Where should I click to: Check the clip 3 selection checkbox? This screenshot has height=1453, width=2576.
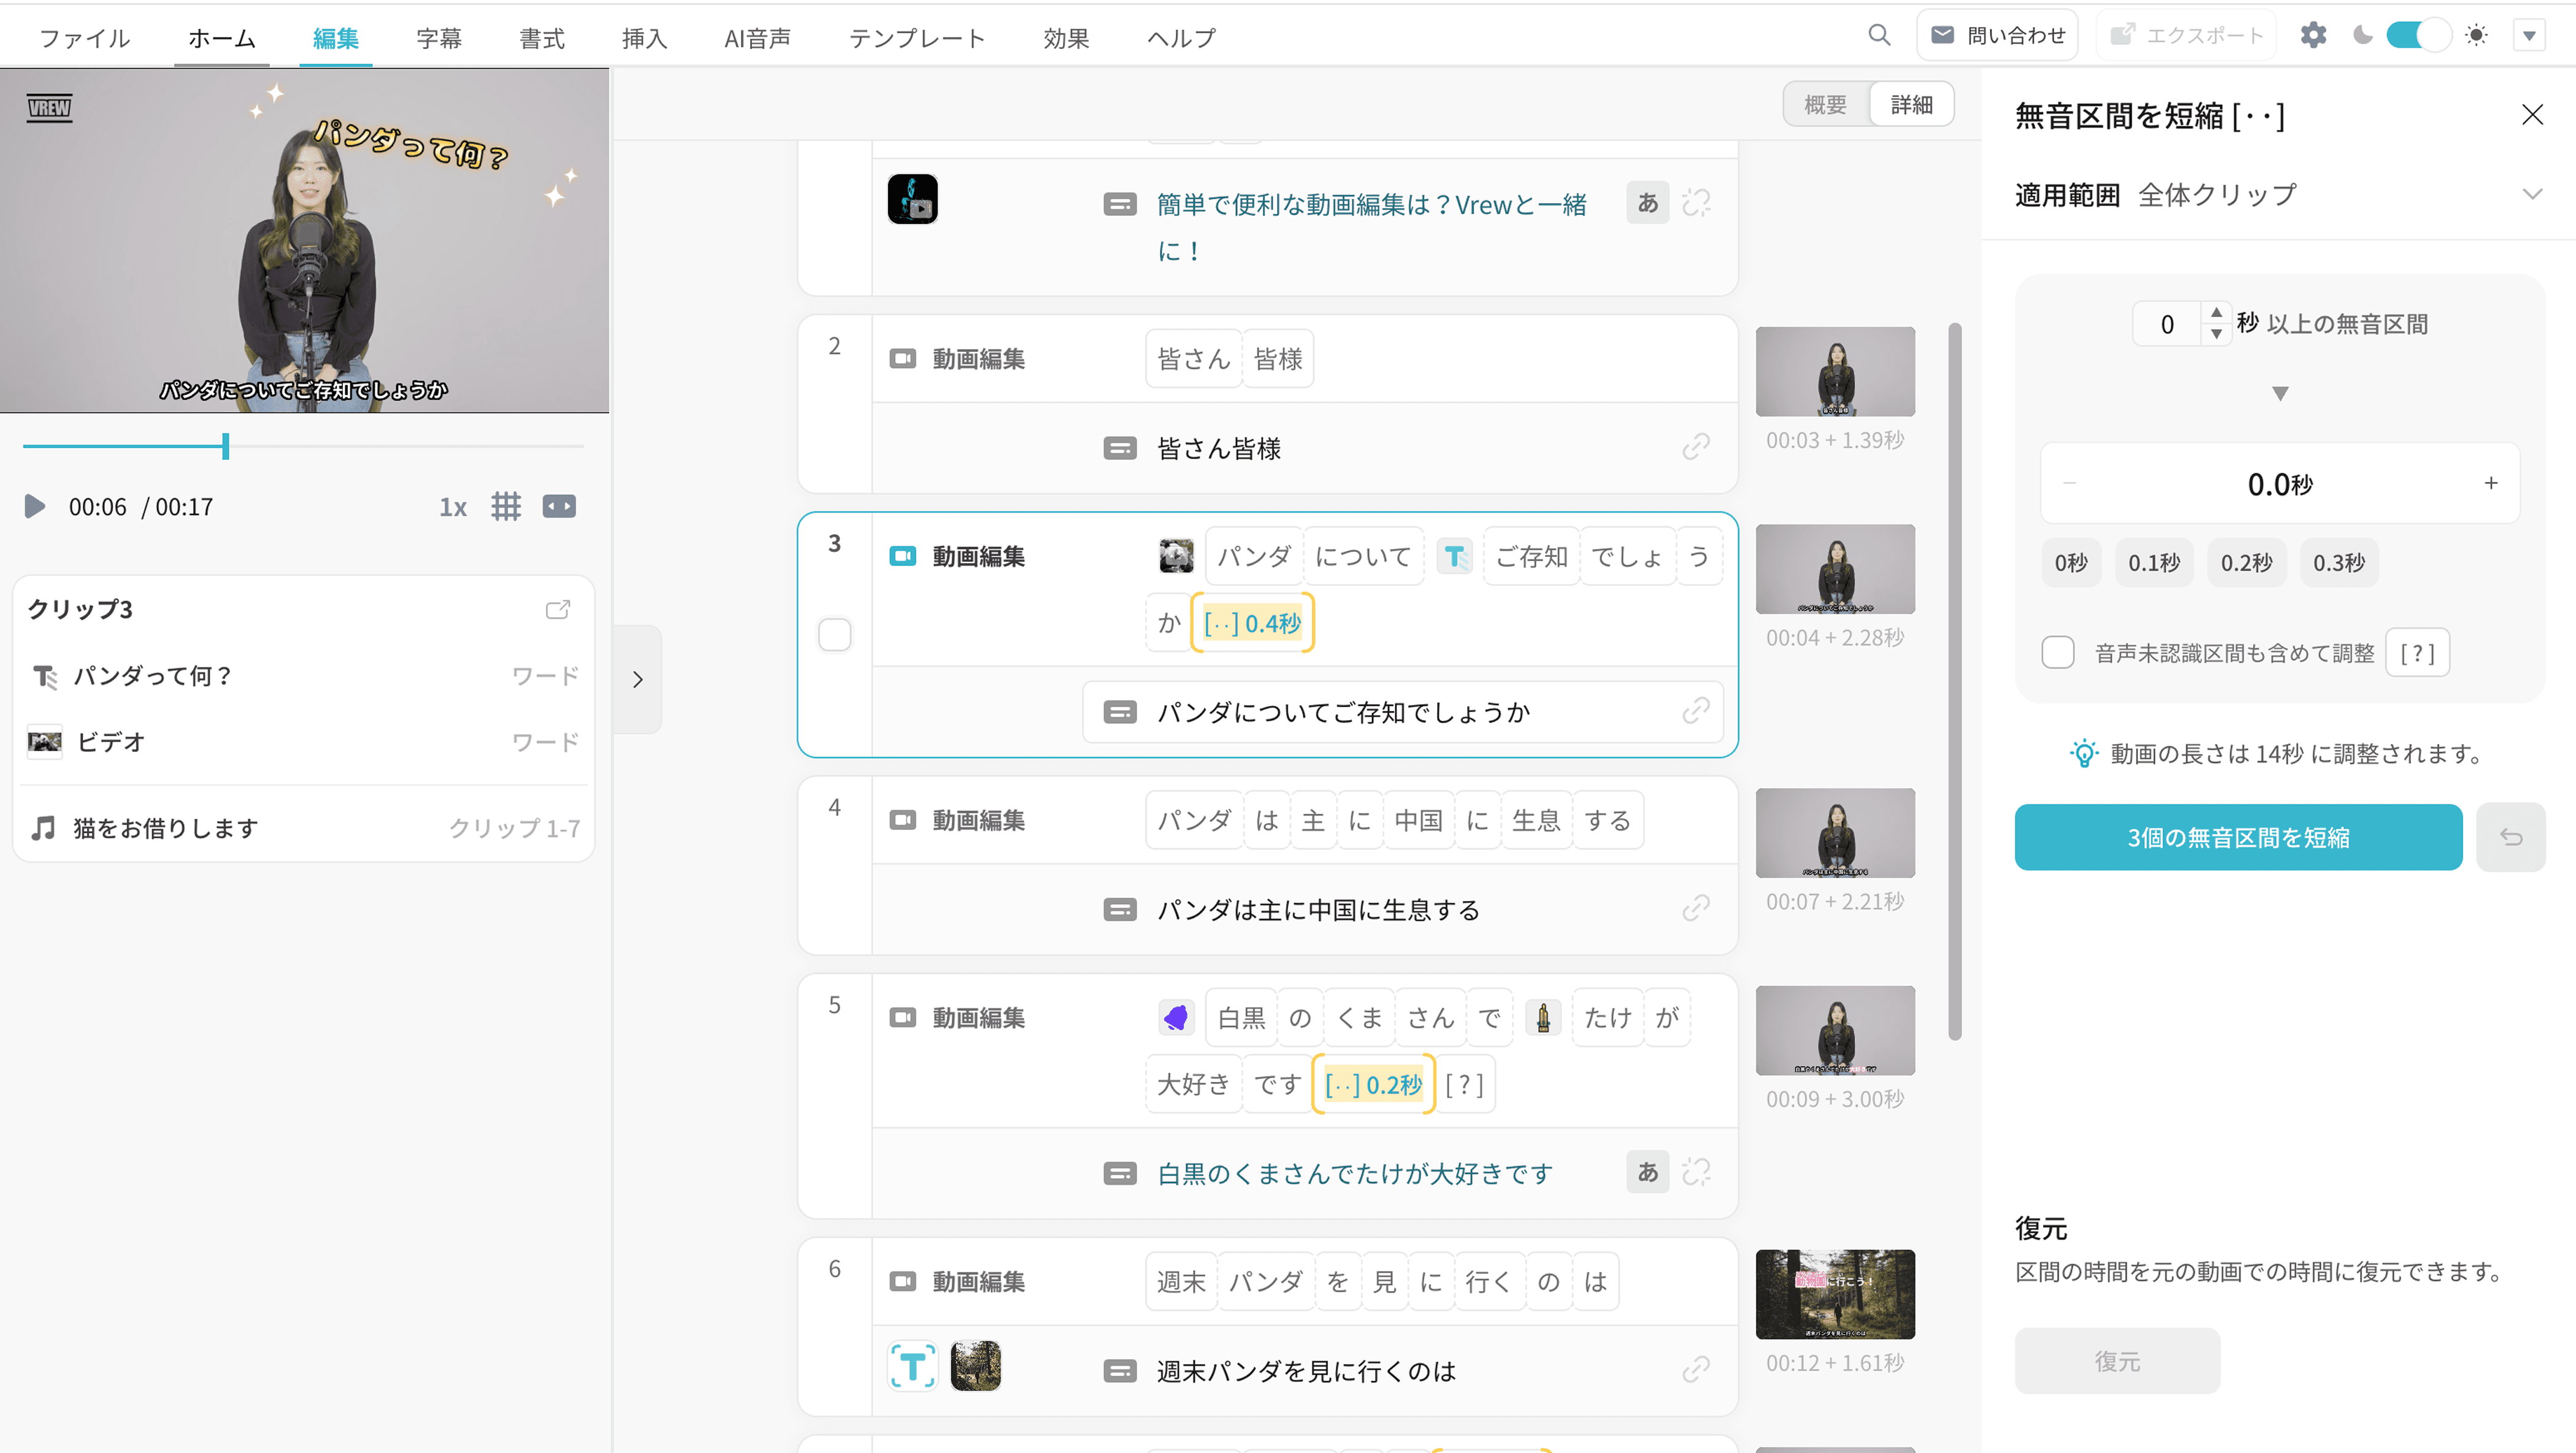[x=834, y=634]
